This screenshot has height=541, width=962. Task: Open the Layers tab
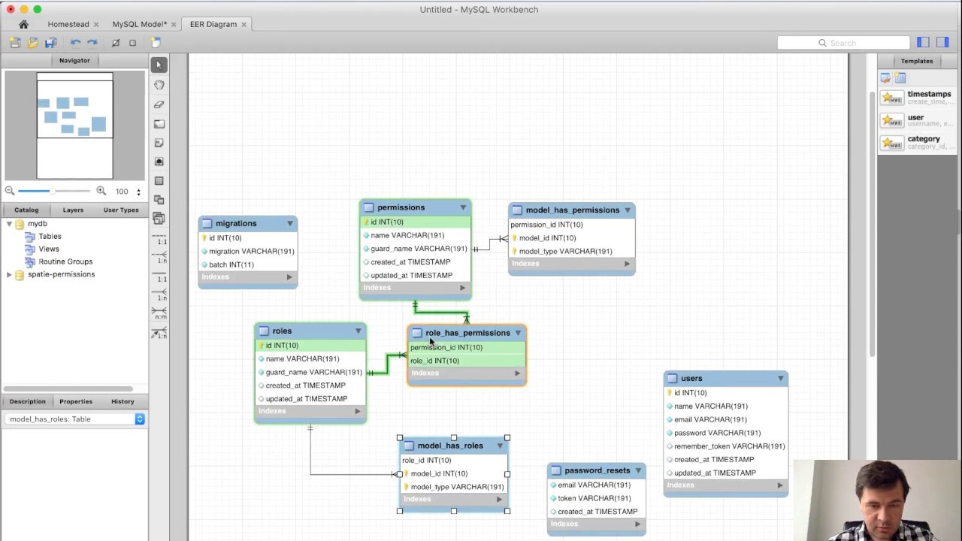pos(73,210)
